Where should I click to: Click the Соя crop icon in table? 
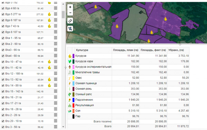(x=70, y=111)
